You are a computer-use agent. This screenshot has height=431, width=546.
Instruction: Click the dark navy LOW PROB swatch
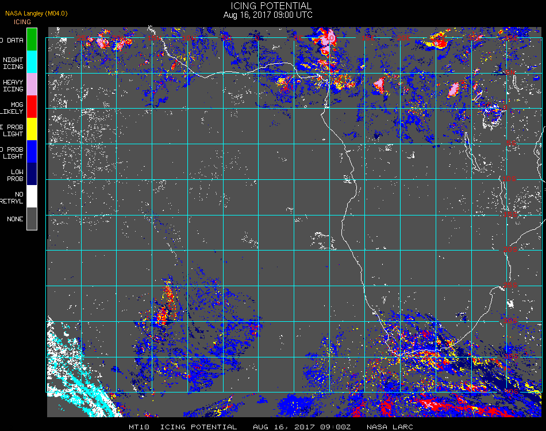(32, 174)
